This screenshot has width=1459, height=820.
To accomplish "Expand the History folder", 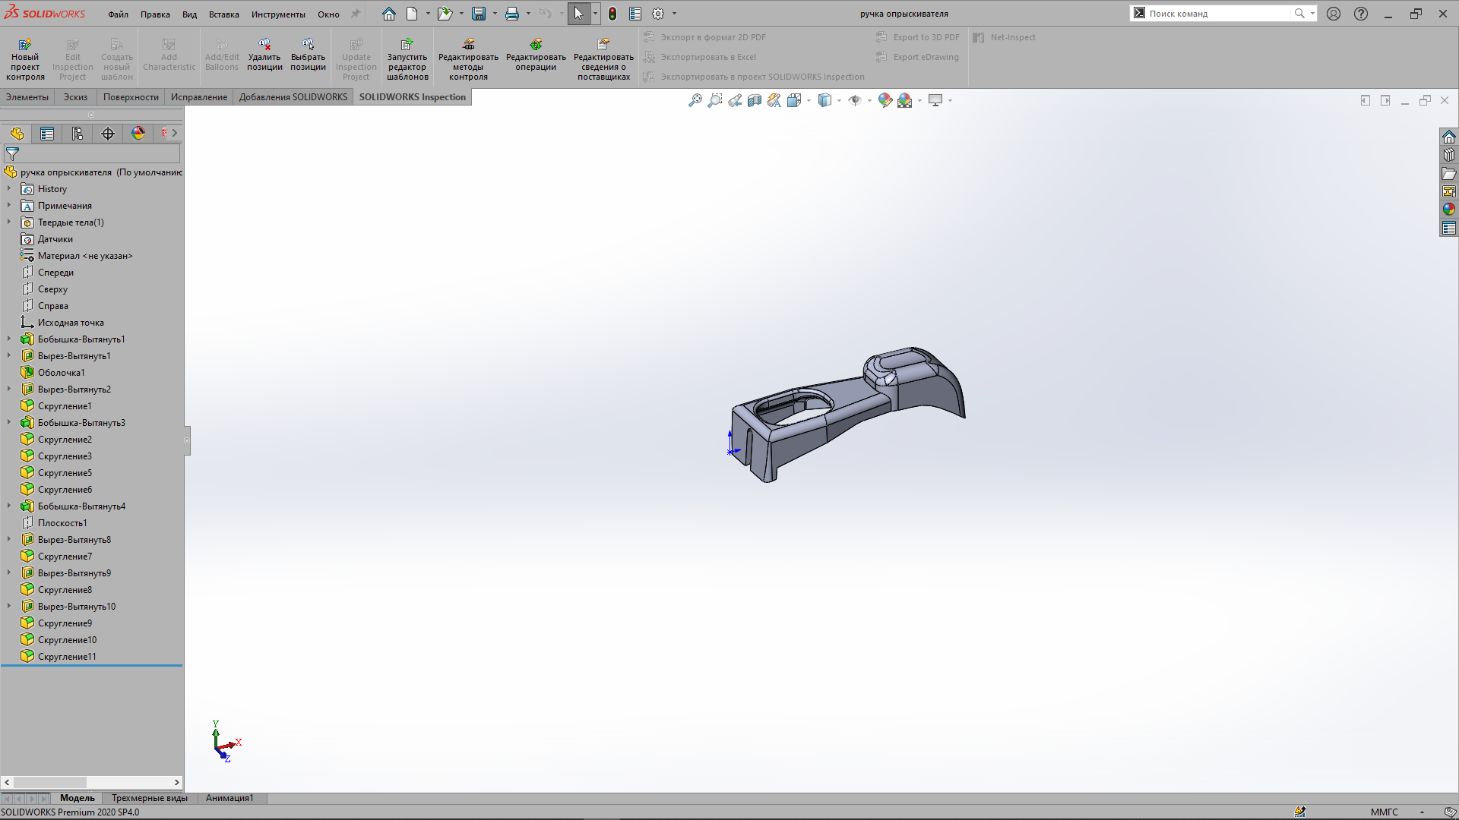I will (9, 189).
